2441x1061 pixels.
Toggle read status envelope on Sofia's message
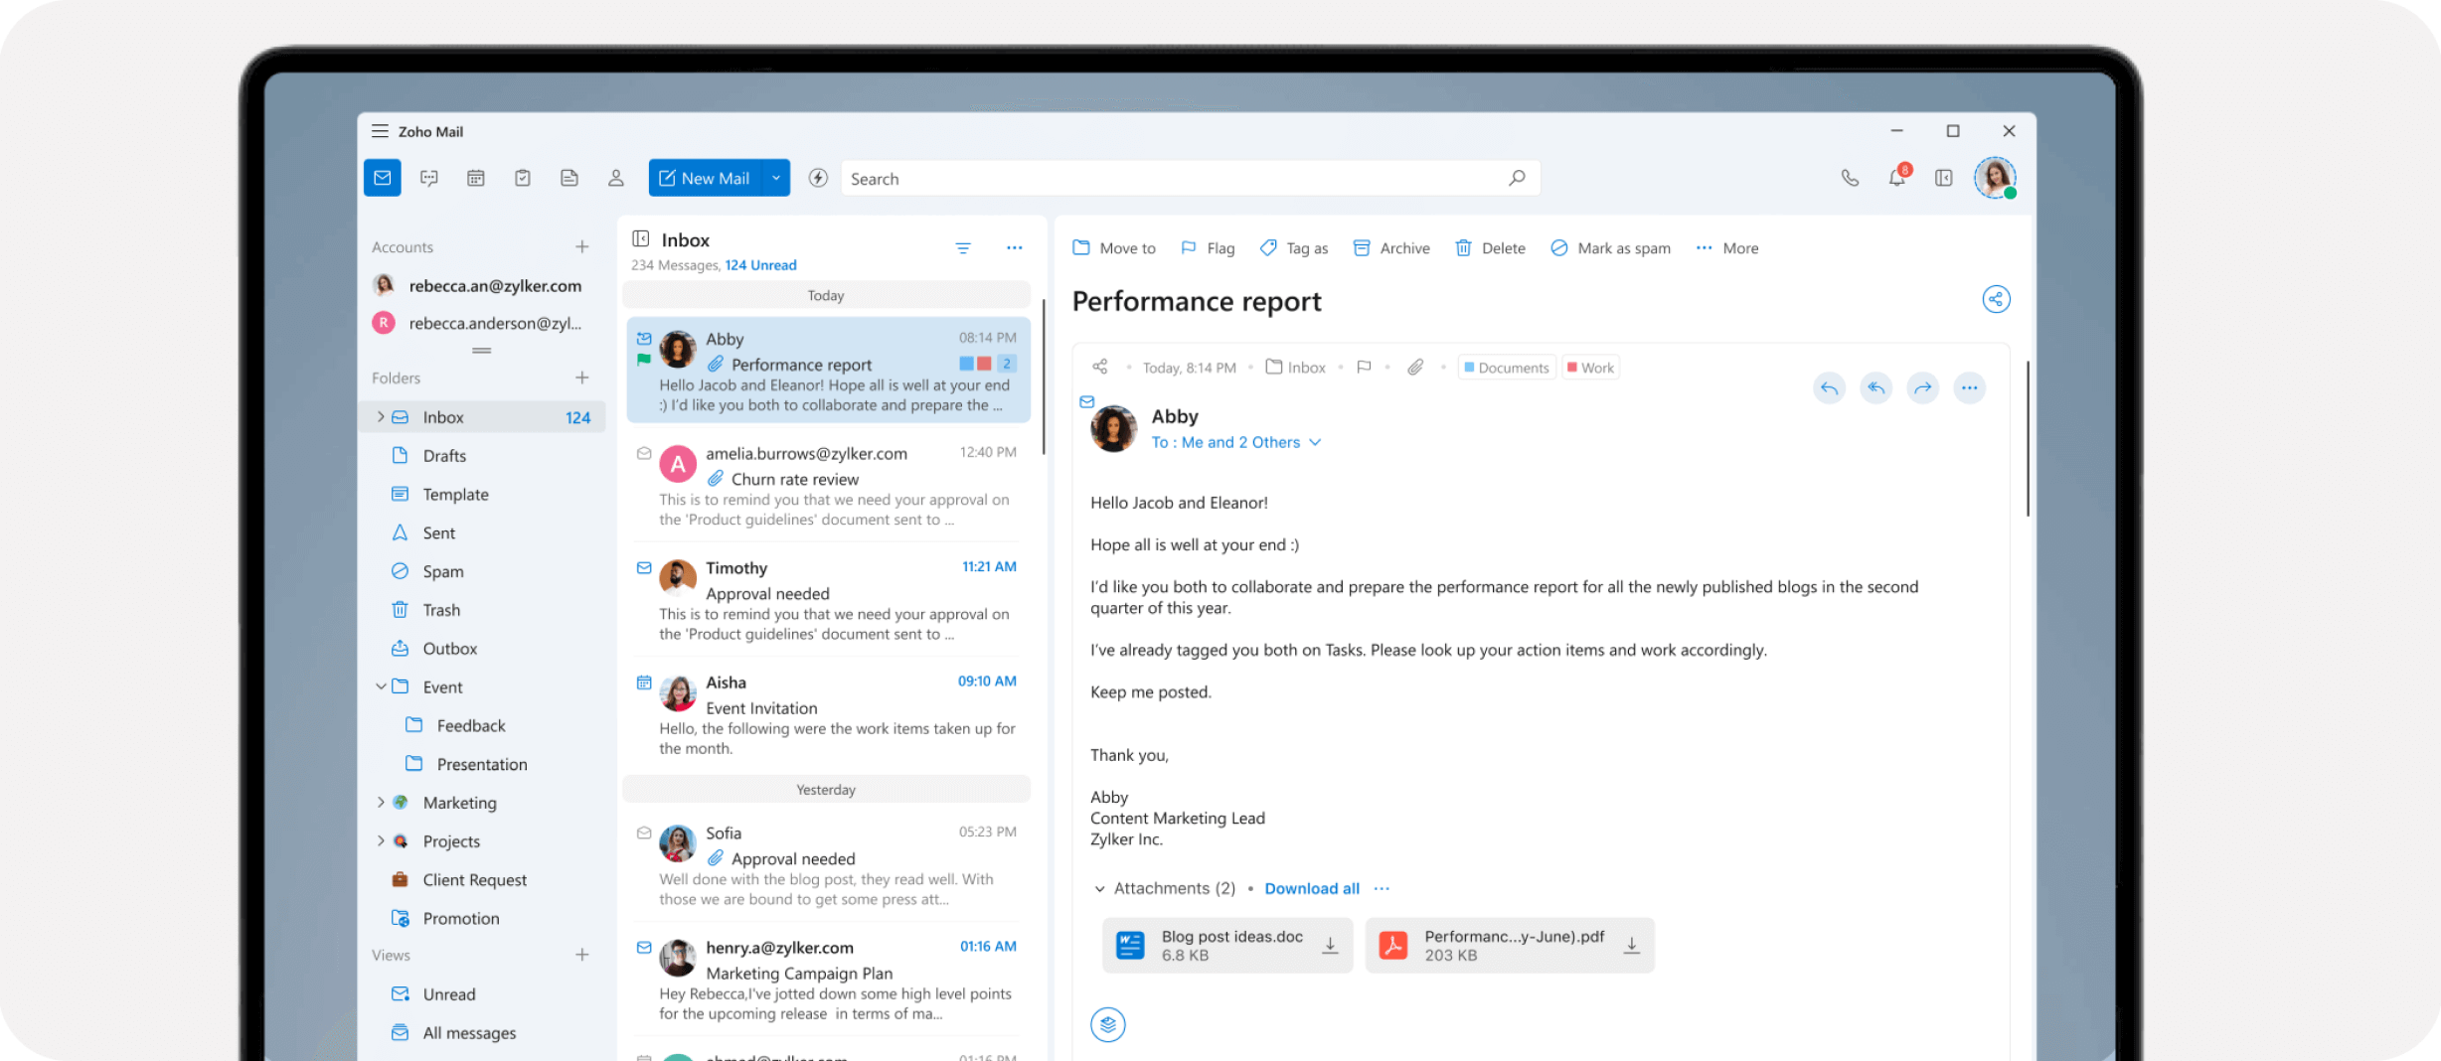coord(644,834)
